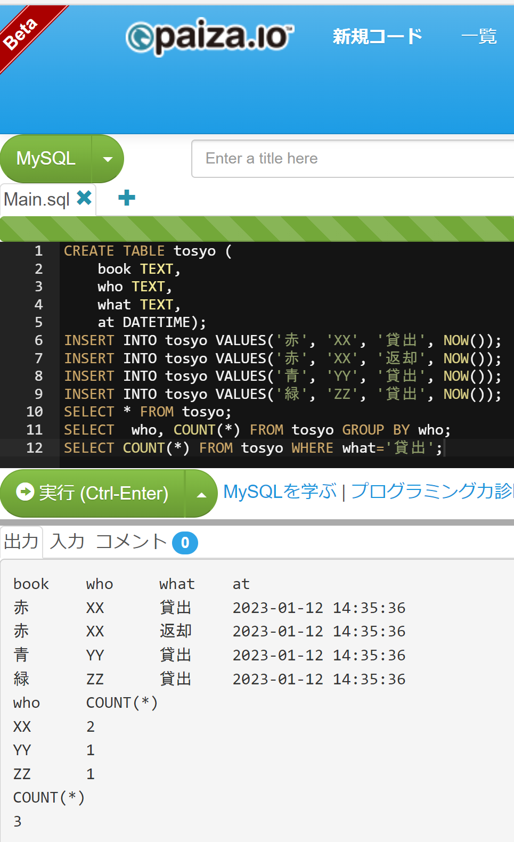Open the MySQL language dropdown arrow
The height and width of the screenshot is (842, 514).
tap(108, 159)
